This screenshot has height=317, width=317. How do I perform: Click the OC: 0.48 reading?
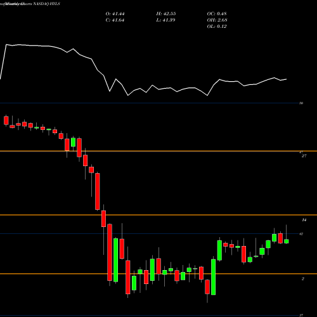point(217,14)
